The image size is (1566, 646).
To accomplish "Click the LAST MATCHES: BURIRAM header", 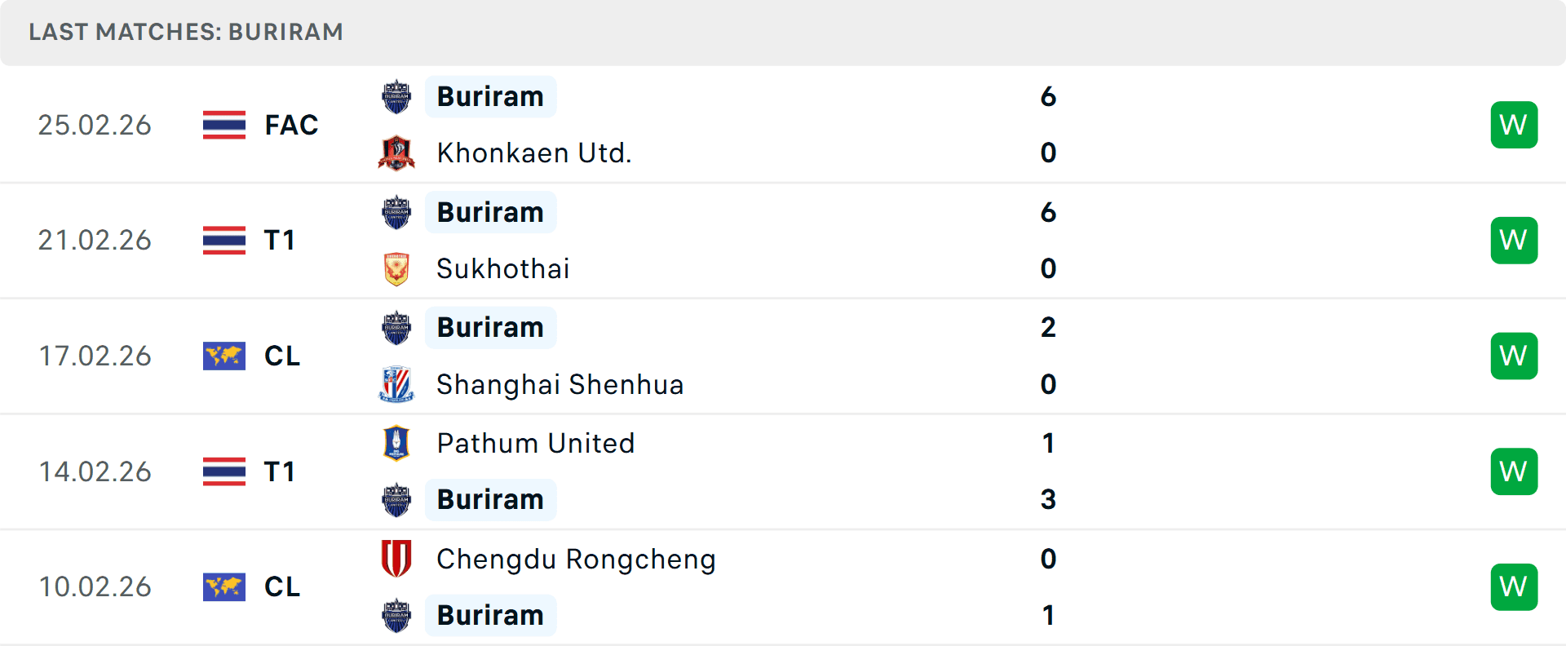I will [185, 32].
